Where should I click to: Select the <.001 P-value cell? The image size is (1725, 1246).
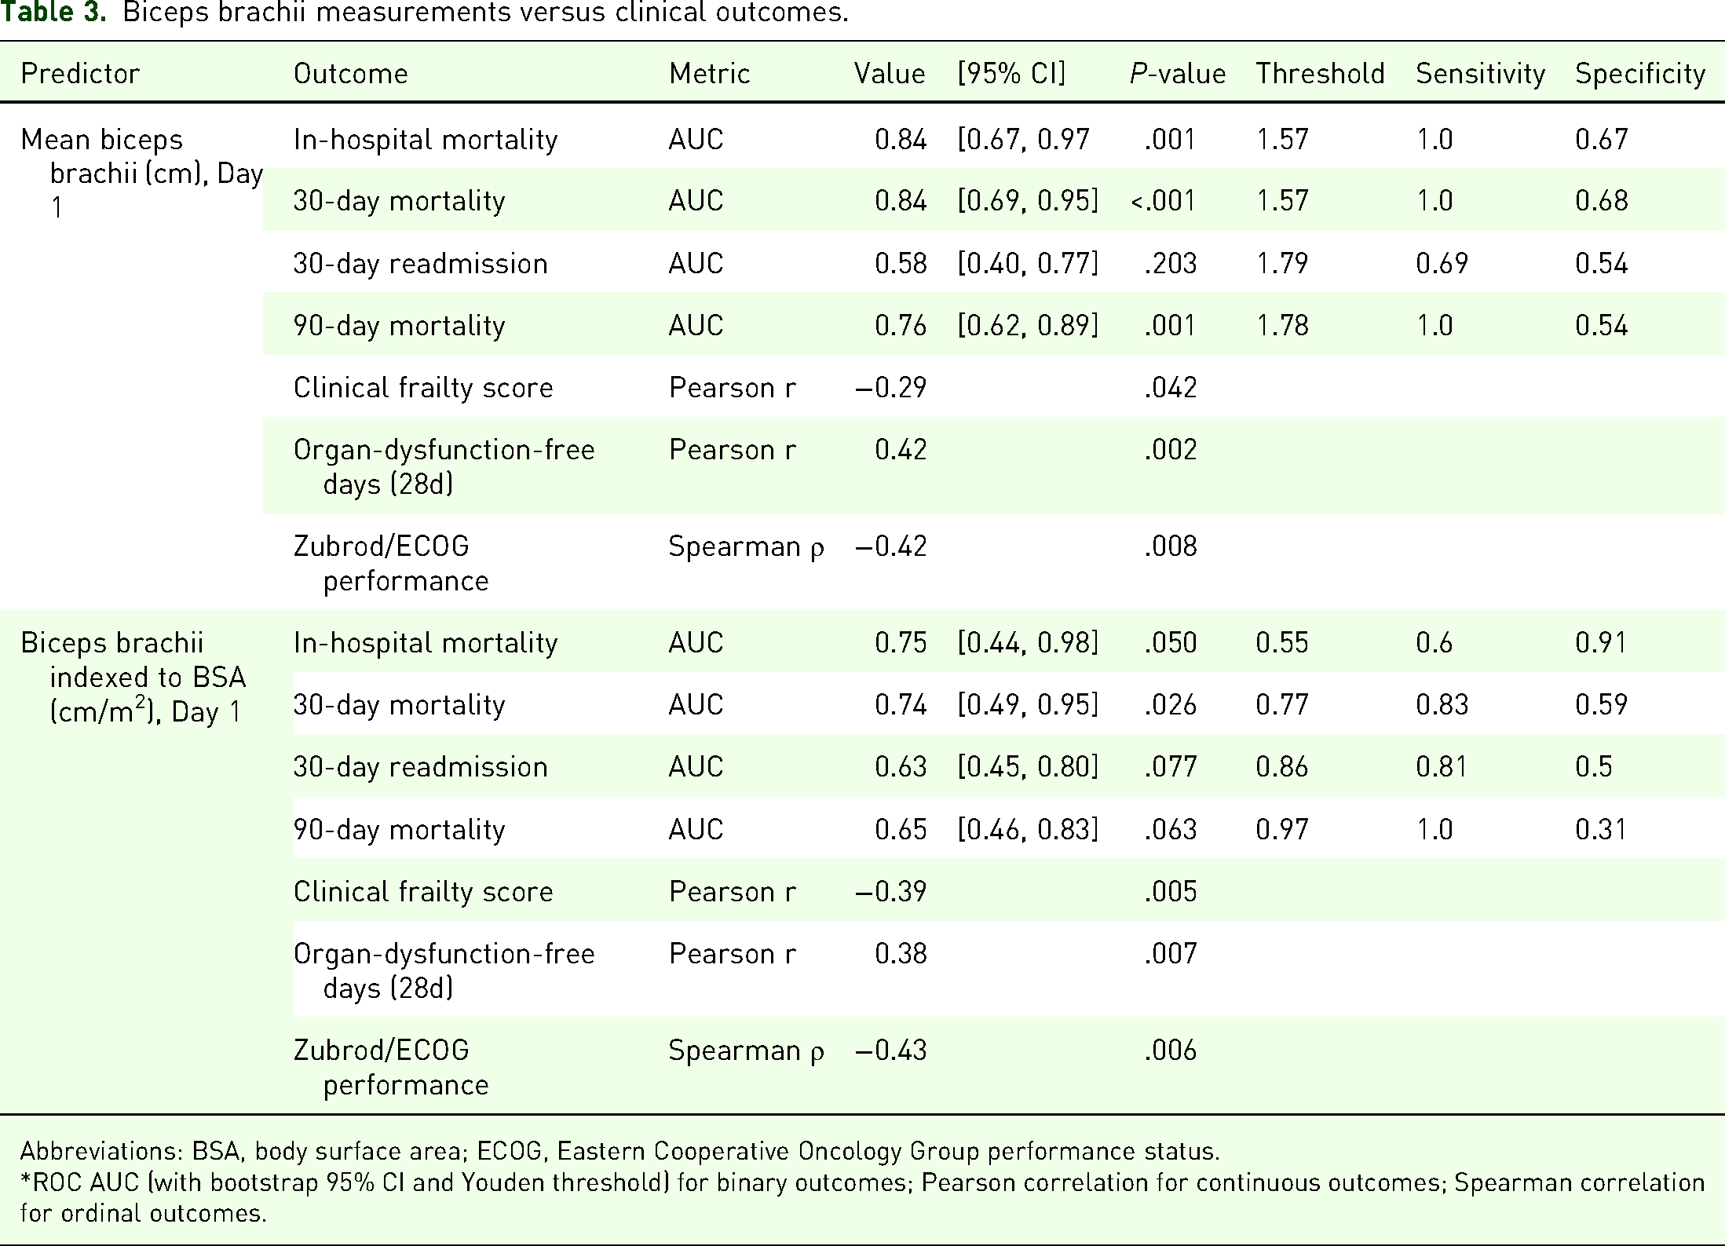pyautogui.click(x=1163, y=201)
